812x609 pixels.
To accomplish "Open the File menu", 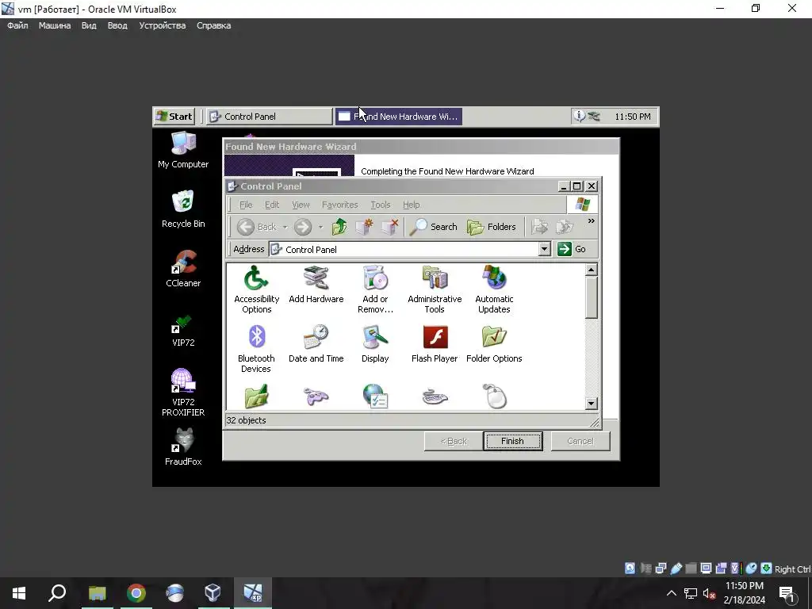I will point(246,205).
